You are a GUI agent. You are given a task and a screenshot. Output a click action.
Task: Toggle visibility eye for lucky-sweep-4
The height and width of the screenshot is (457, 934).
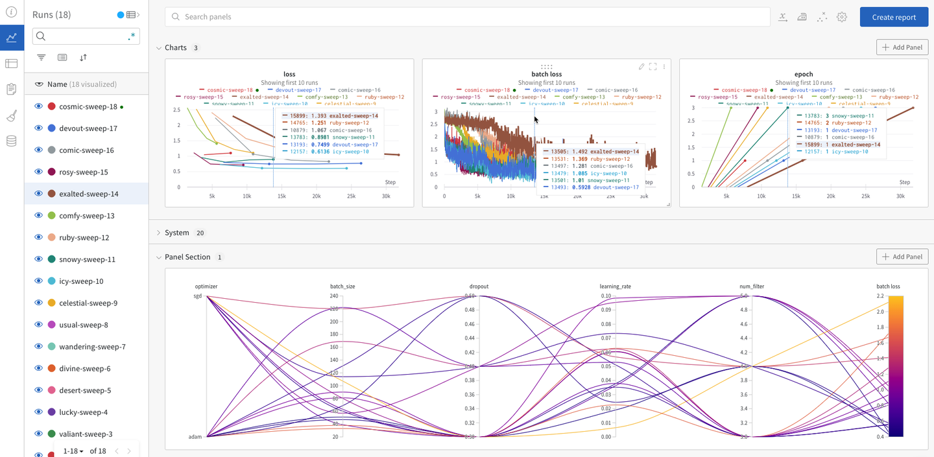tap(38, 412)
